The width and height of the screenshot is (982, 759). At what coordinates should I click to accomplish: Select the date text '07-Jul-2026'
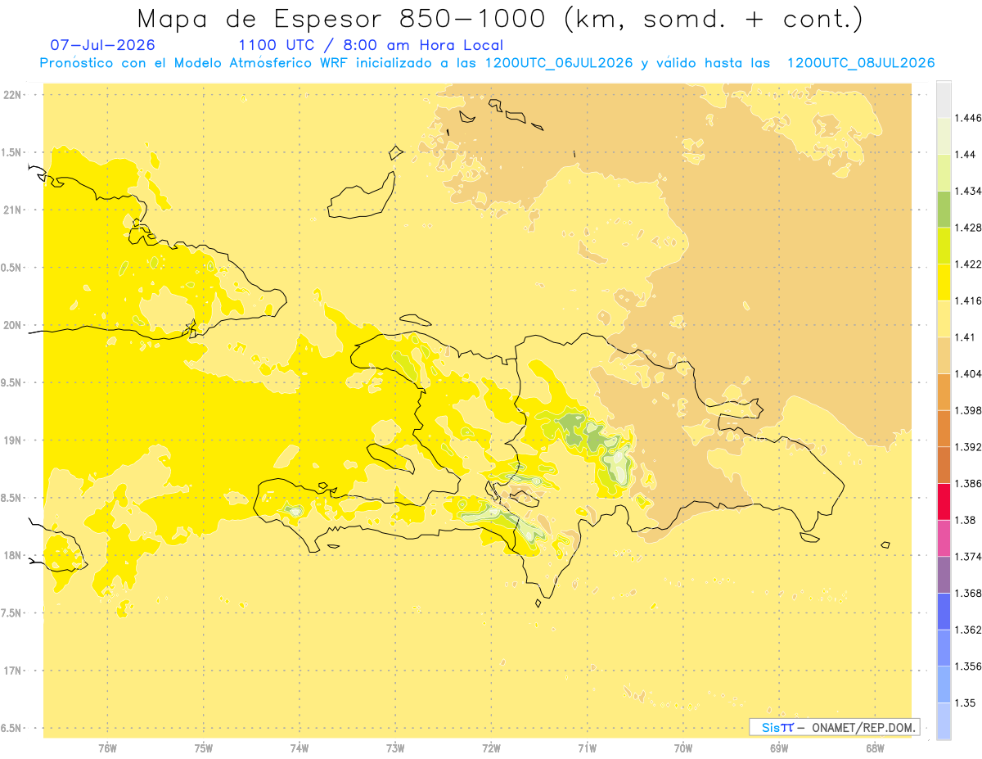click(x=102, y=45)
